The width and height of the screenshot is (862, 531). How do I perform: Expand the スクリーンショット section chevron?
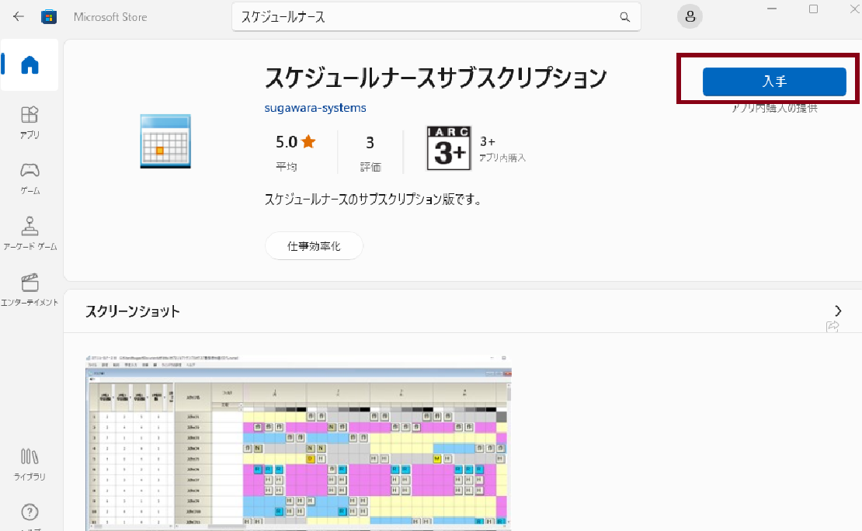838,311
